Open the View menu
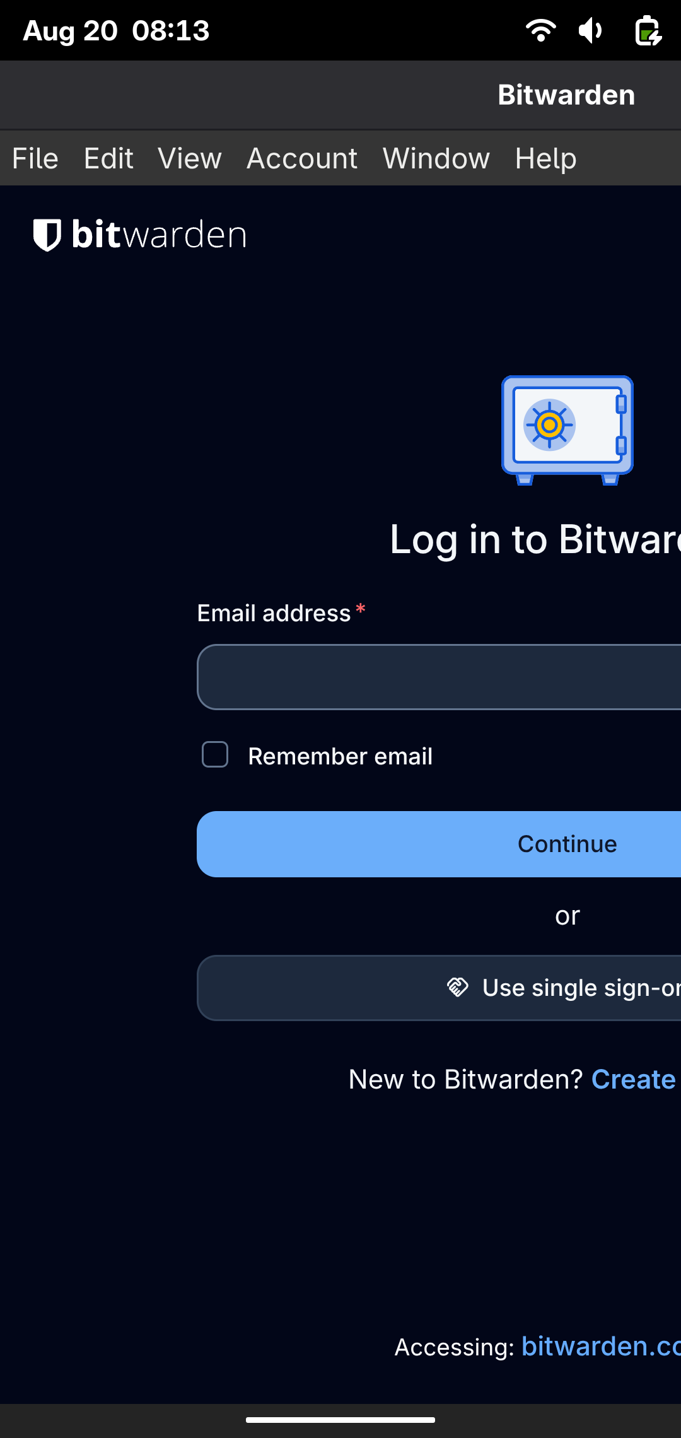This screenshot has height=1438, width=681. [x=190, y=158]
